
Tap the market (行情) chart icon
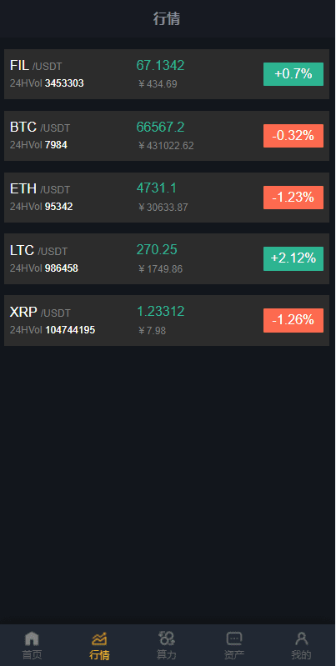(x=99, y=638)
